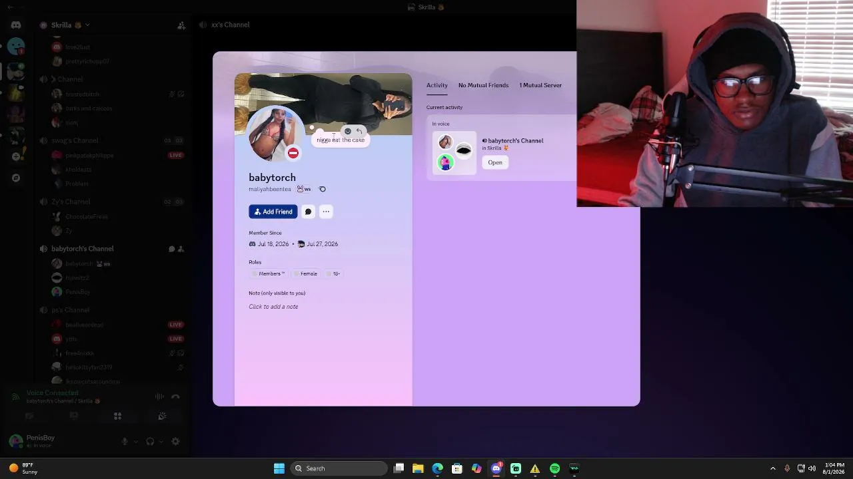Open Discord home direct messages icon
The image size is (853, 479).
(x=16, y=25)
